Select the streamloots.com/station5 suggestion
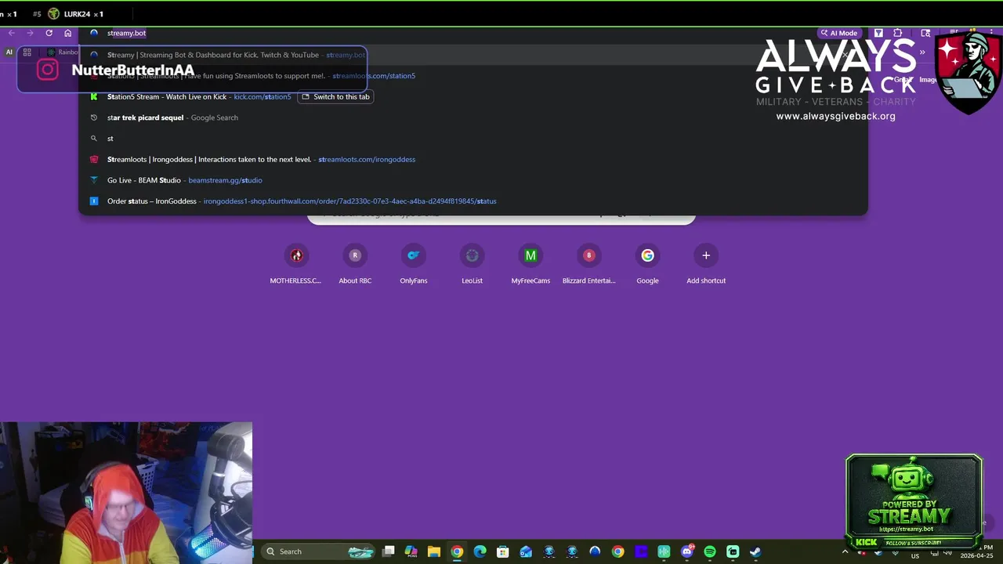Screen dimensions: 1003x564 [473, 76]
